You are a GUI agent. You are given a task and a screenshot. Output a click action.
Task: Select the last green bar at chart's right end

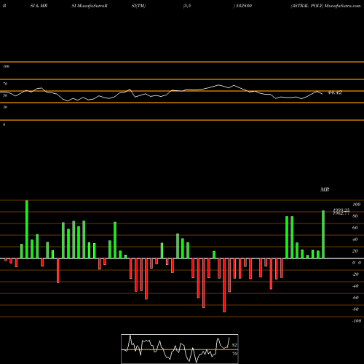(x=323, y=234)
